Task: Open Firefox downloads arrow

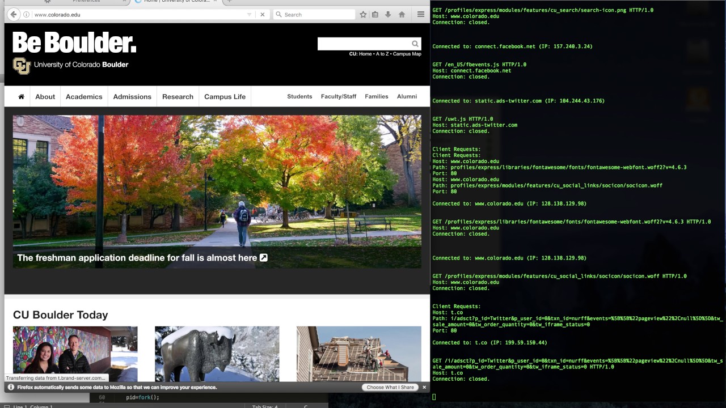Action: 388,14
